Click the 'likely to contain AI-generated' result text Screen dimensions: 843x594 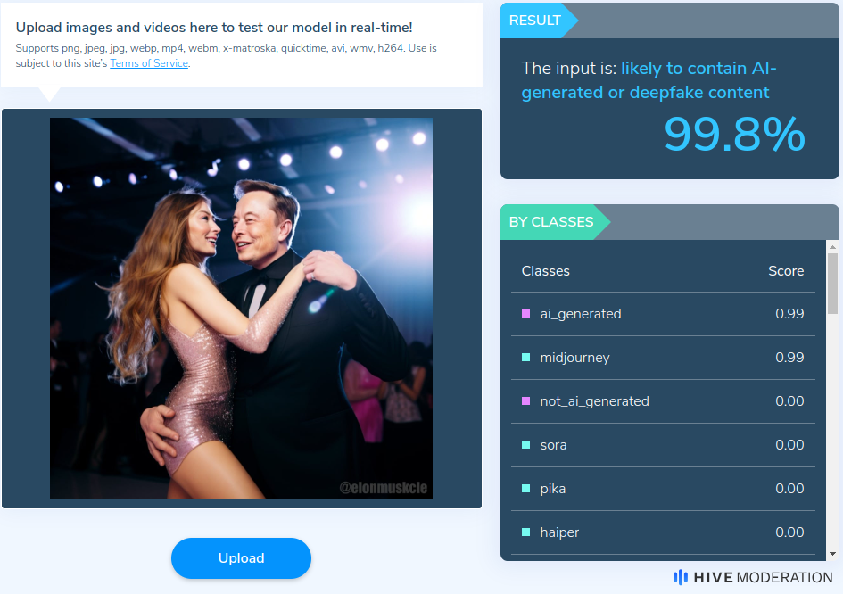click(x=649, y=80)
